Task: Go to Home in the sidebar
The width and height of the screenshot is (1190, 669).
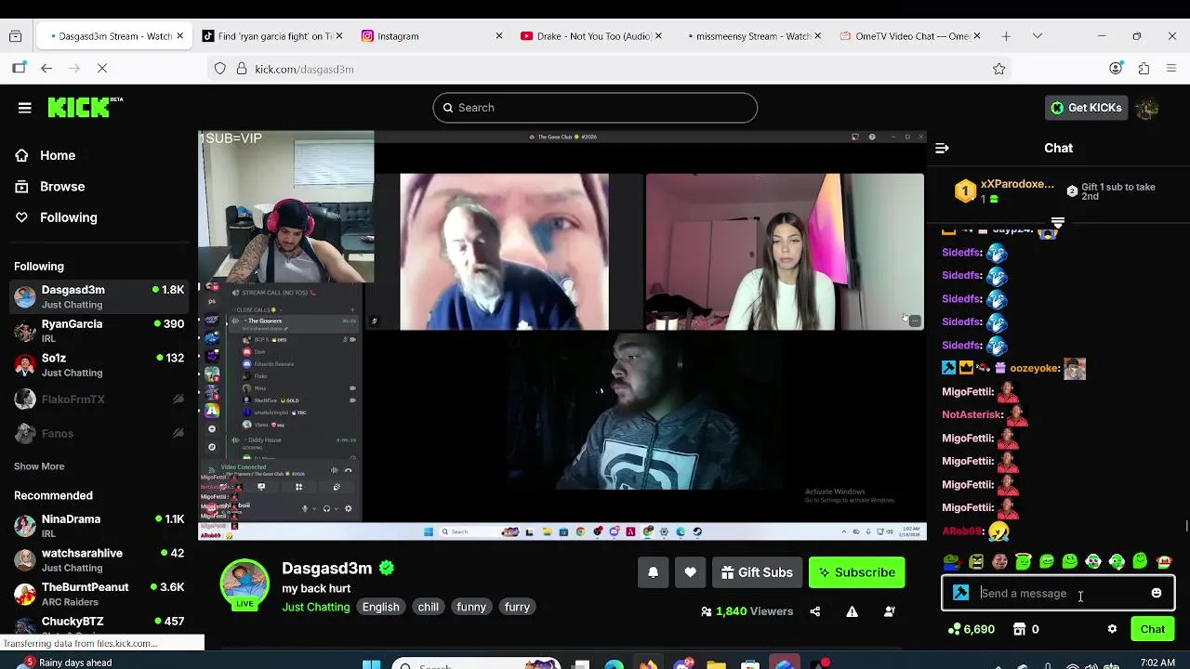Action: [x=58, y=155]
